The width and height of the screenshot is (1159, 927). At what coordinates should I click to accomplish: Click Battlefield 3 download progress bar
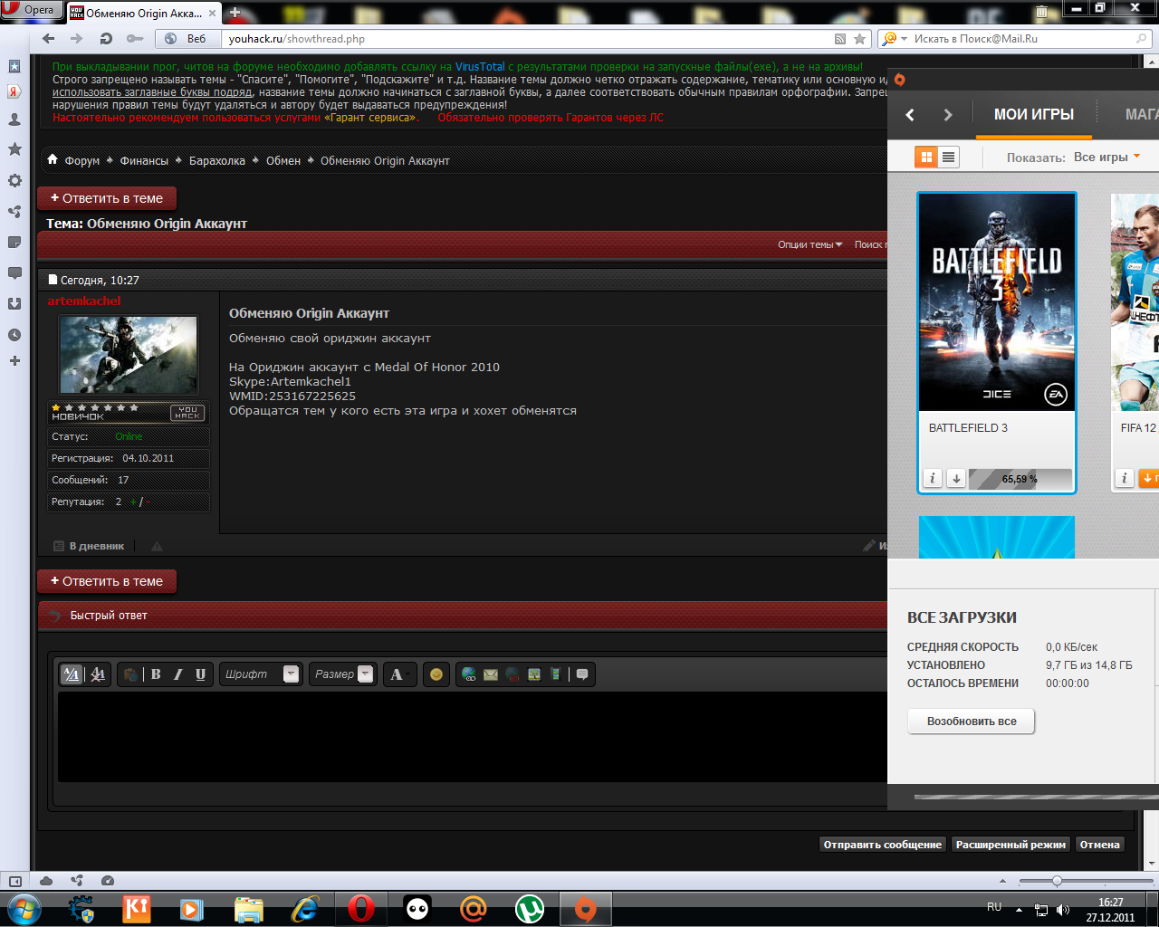point(1020,479)
